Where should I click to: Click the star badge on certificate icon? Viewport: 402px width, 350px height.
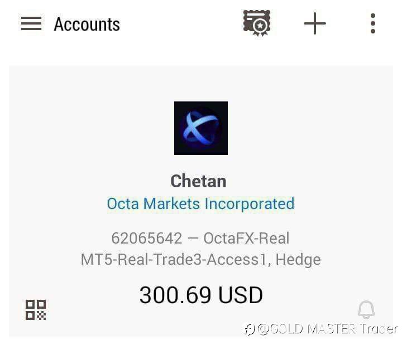pyautogui.click(x=260, y=26)
